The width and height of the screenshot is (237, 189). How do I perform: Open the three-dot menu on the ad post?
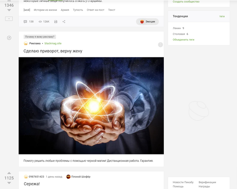click(160, 45)
